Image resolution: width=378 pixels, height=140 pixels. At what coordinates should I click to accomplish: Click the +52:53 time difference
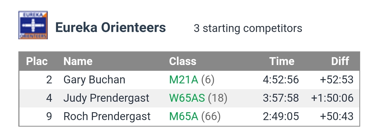[337, 80]
